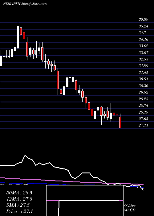154x216 pixels.
Task: Select the 34.16 price level label
Action: point(144,39)
